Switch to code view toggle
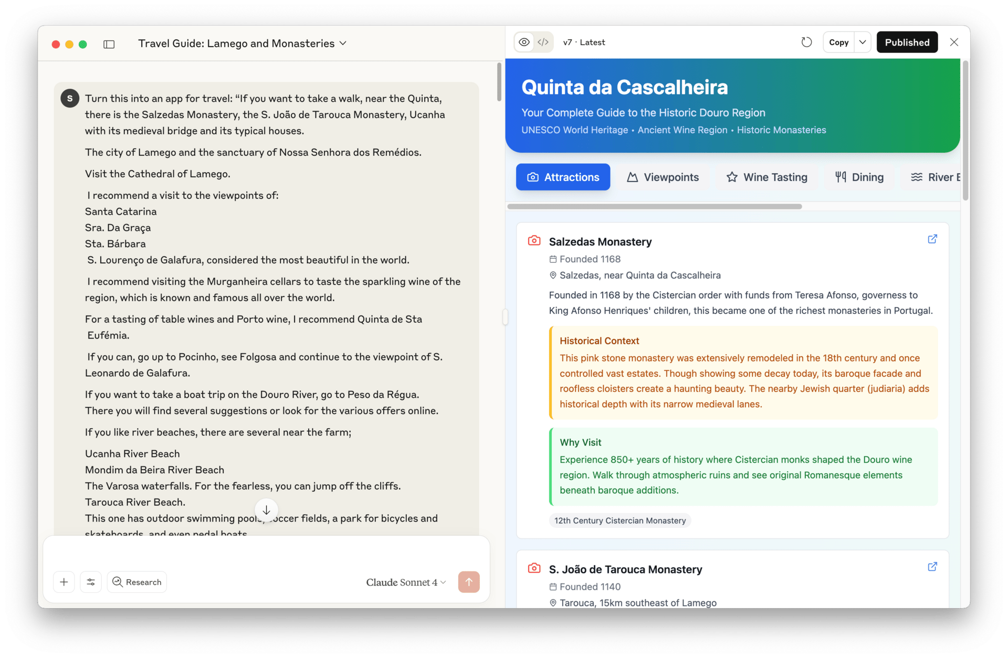 pyautogui.click(x=543, y=43)
